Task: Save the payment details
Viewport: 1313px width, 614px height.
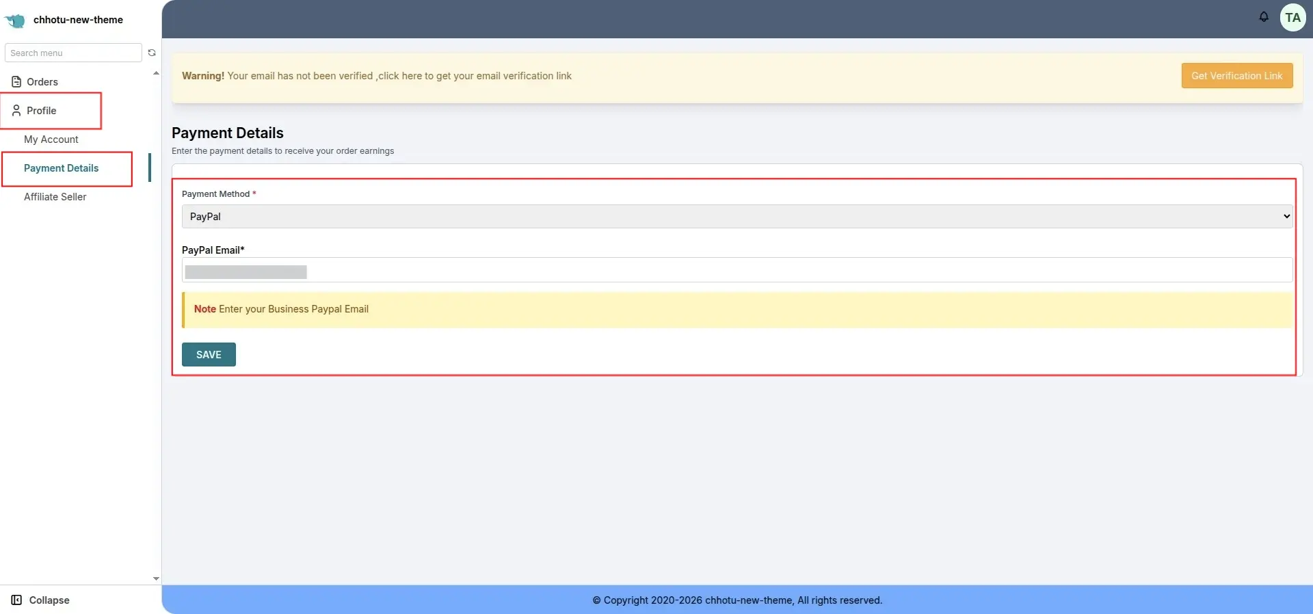Action: [209, 354]
